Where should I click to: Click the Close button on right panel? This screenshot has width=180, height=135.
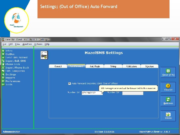click(x=168, y=116)
